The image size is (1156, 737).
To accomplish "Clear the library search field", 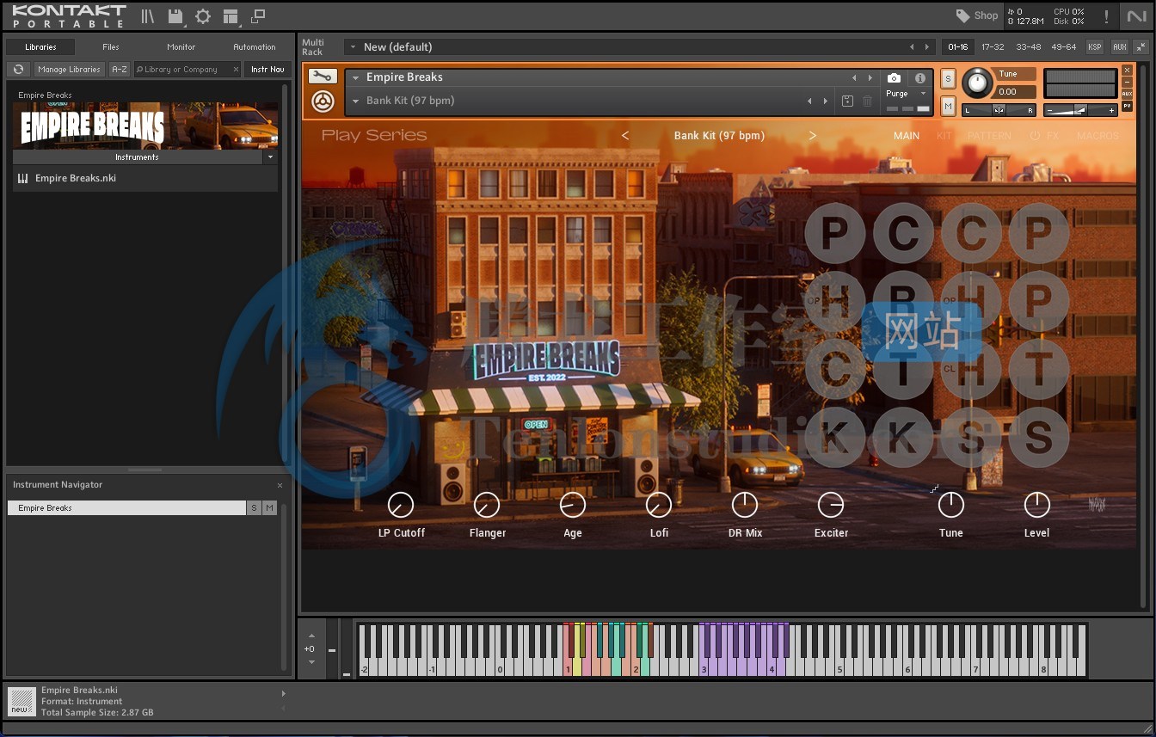I will (236, 70).
